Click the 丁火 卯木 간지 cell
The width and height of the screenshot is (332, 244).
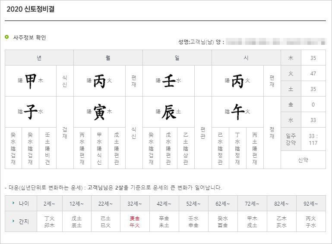pyautogui.click(x=49, y=222)
